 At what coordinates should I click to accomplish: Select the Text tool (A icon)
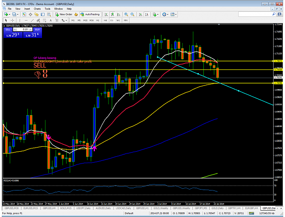[51, 21]
